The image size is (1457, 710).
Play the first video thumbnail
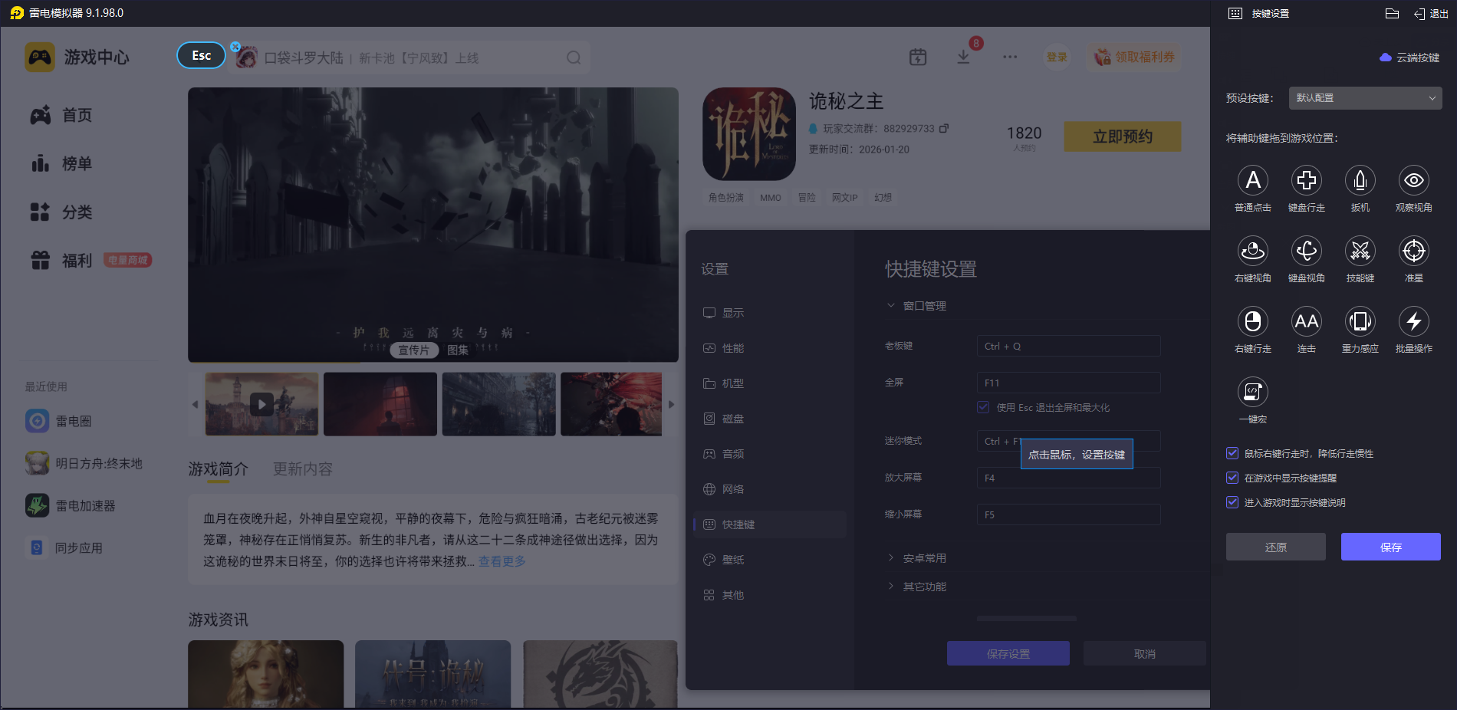tap(261, 404)
